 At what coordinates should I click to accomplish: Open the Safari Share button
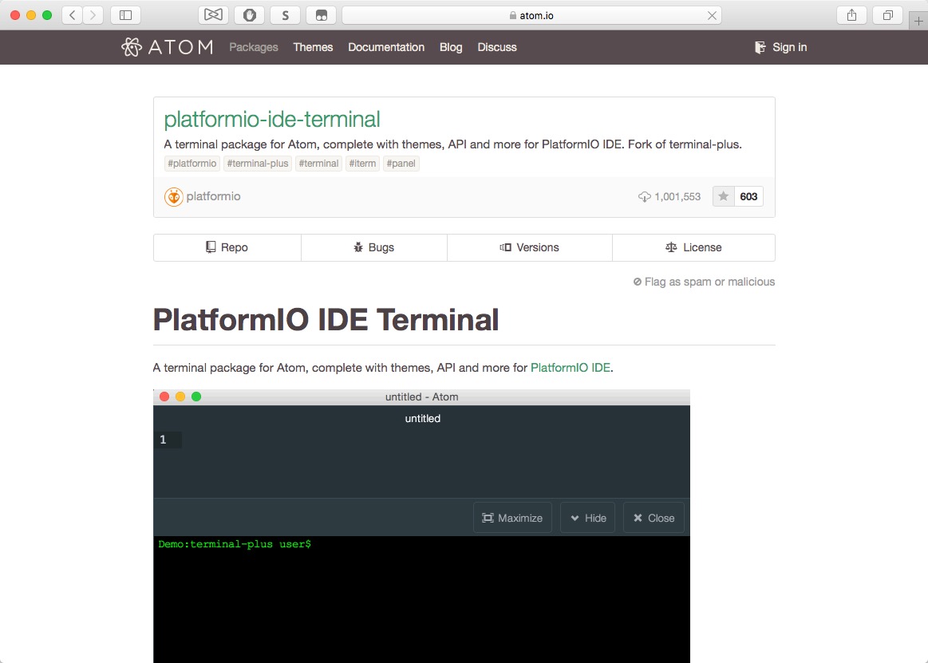(851, 15)
